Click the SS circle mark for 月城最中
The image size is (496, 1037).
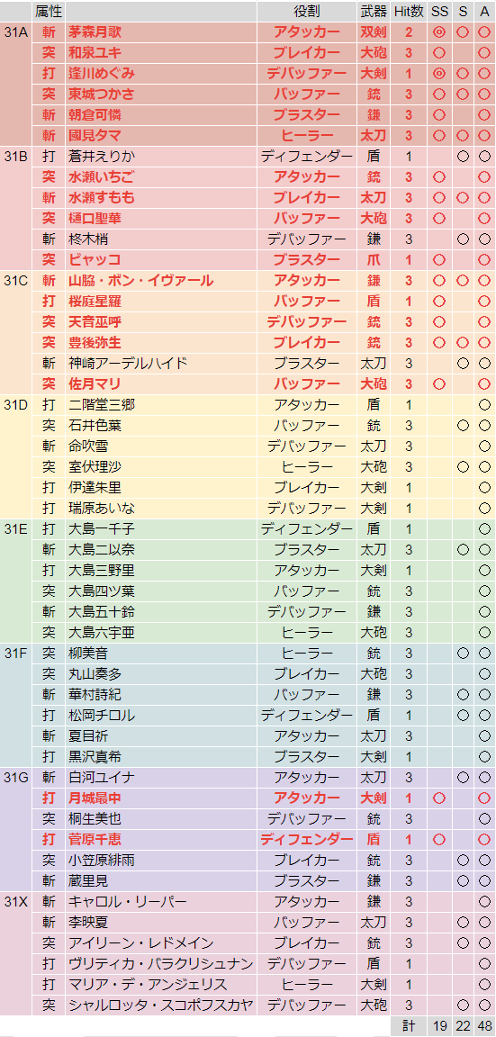pyautogui.click(x=440, y=798)
